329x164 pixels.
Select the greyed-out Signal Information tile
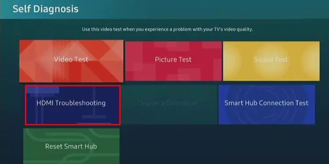[169, 105]
